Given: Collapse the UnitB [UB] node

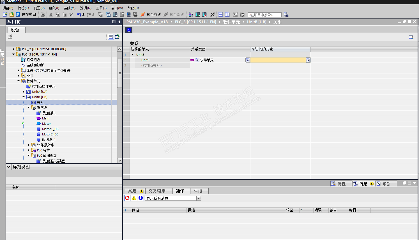Looking at the screenshot, I should [x=24, y=97].
